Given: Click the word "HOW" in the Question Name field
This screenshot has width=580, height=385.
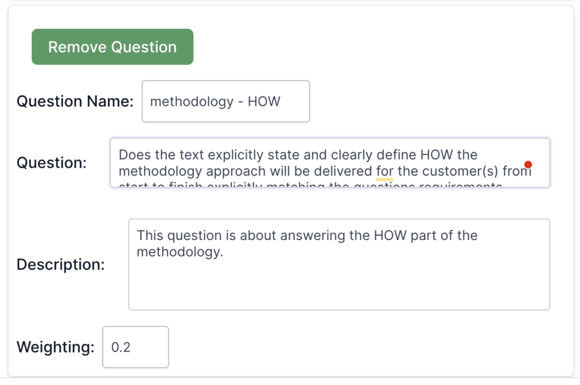Looking at the screenshot, I should pos(264,102).
